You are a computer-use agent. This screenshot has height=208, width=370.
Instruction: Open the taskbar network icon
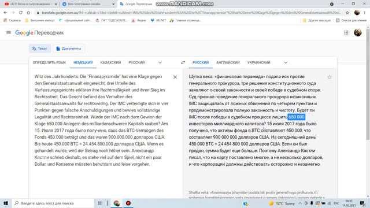[x=329, y=203]
